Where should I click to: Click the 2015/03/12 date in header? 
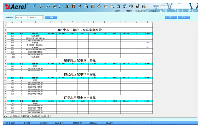coord(140,11)
